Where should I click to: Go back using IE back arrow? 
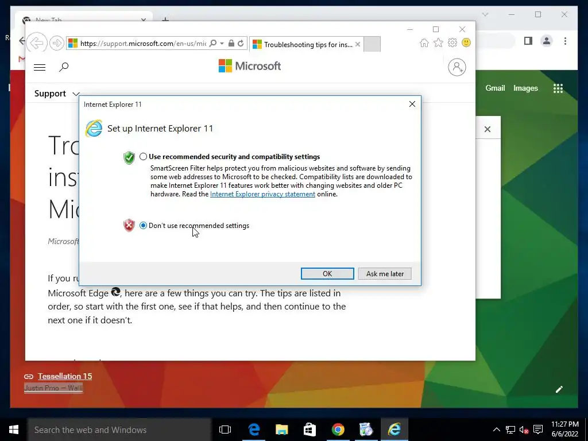click(x=37, y=42)
